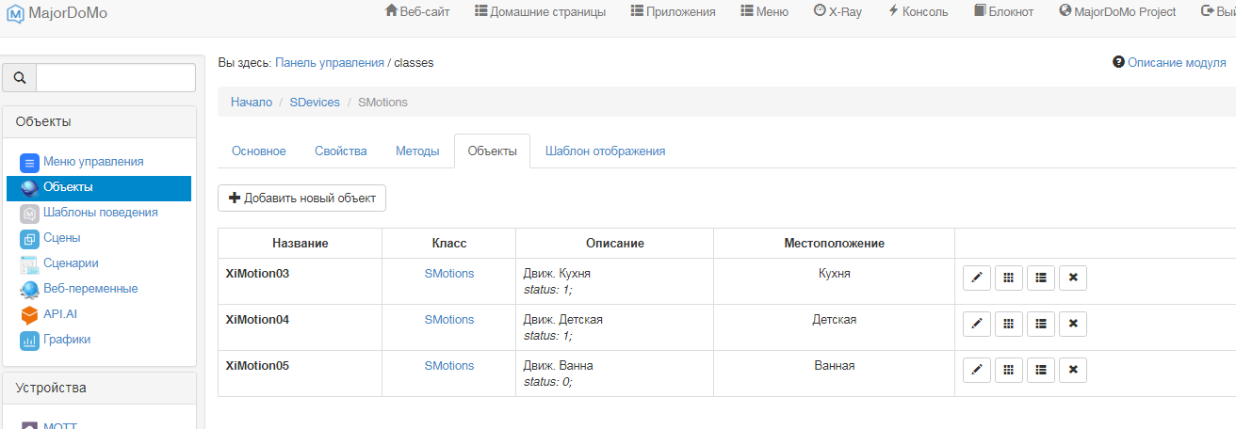The image size is (1236, 429).
Task: Delete XiMotion04 with the X icon
Action: [1072, 324]
